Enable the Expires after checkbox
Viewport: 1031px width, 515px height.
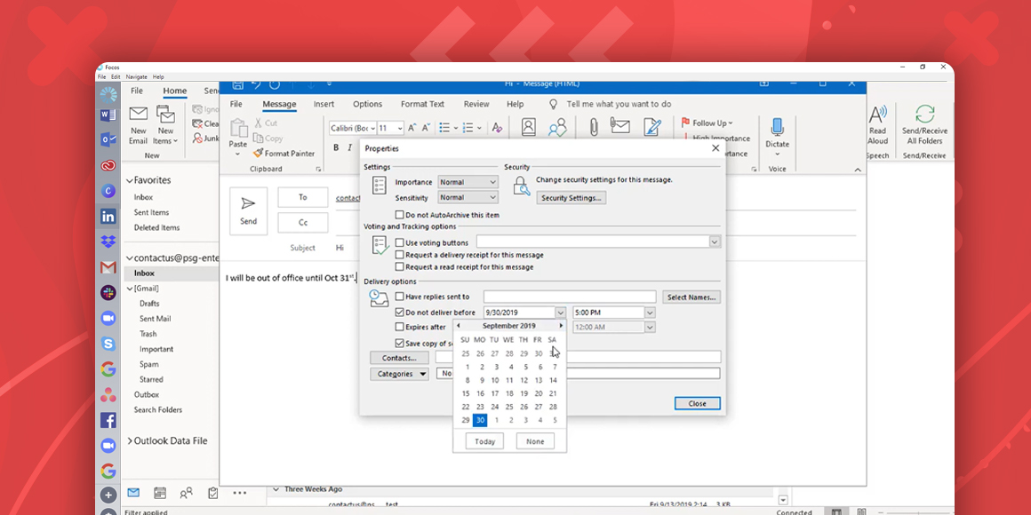tap(399, 327)
